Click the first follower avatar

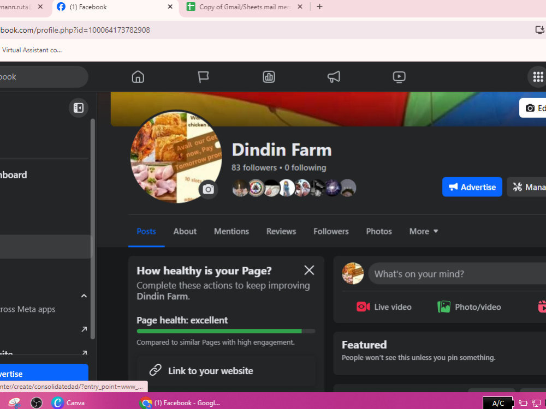[x=240, y=188]
